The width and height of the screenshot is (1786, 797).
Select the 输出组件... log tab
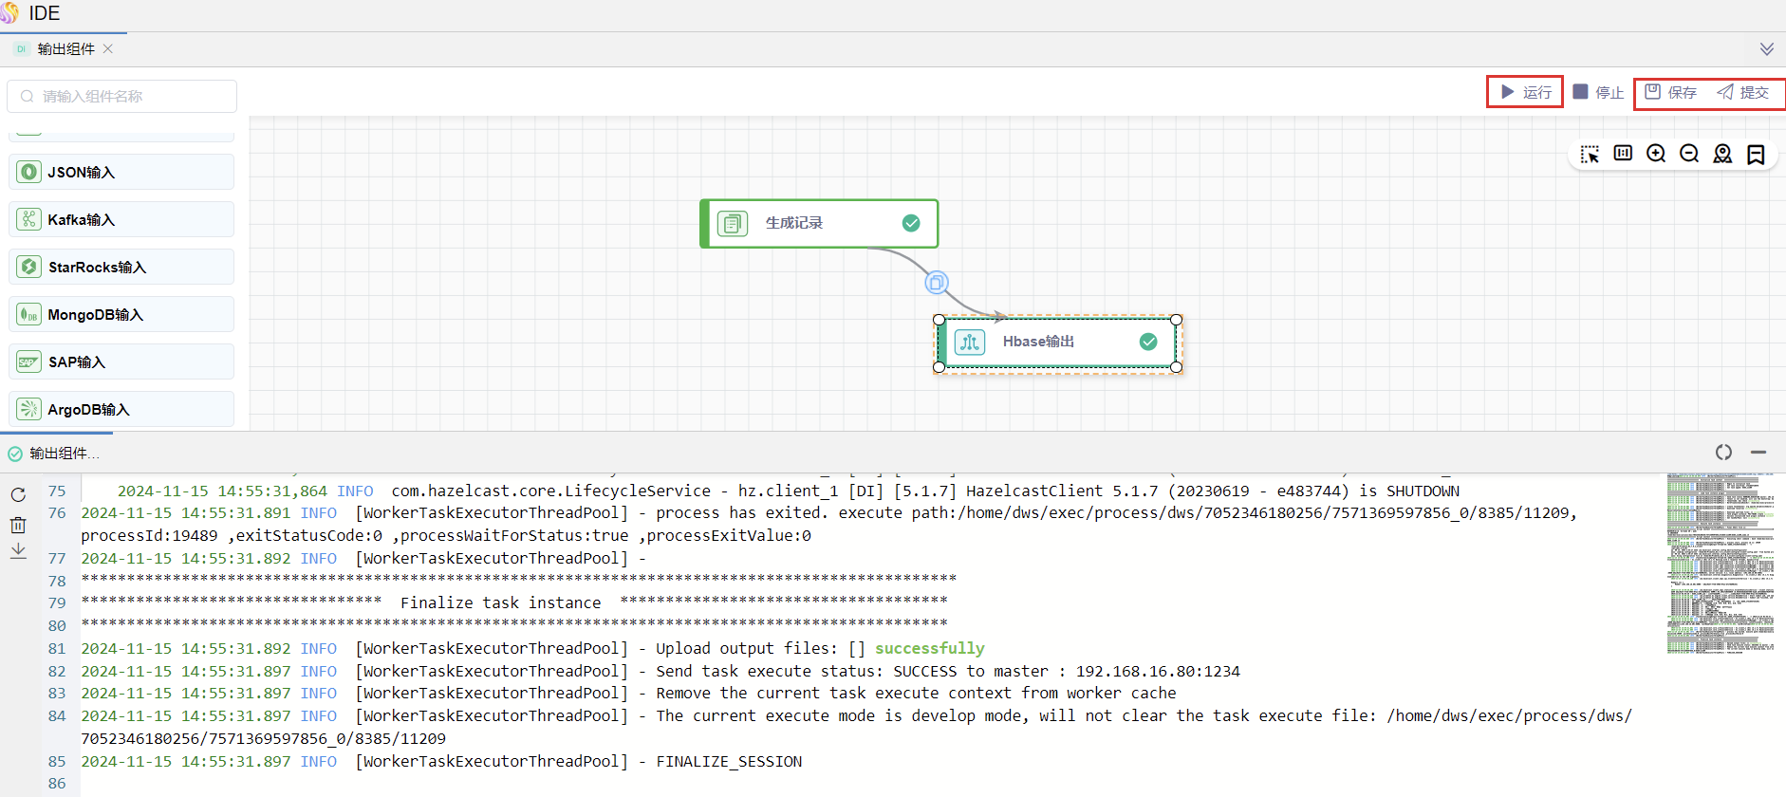point(63,454)
